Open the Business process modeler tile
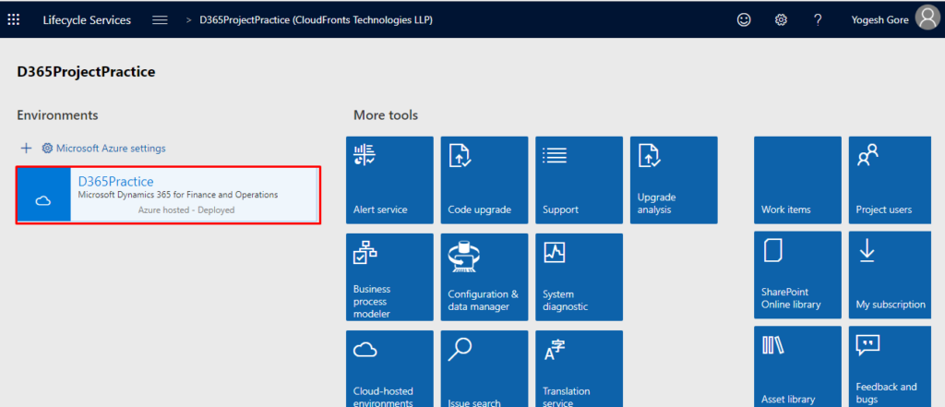945x407 pixels. (x=389, y=277)
